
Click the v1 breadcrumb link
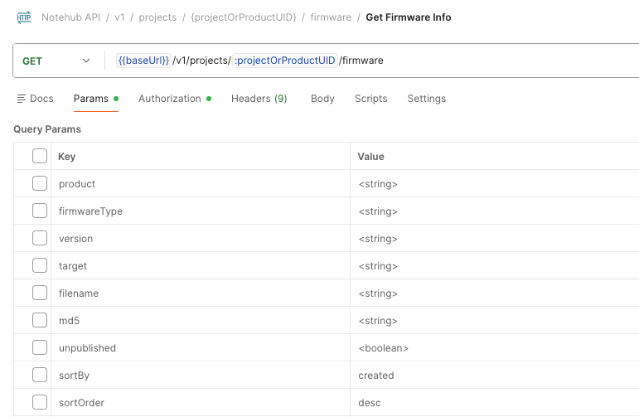pos(119,17)
